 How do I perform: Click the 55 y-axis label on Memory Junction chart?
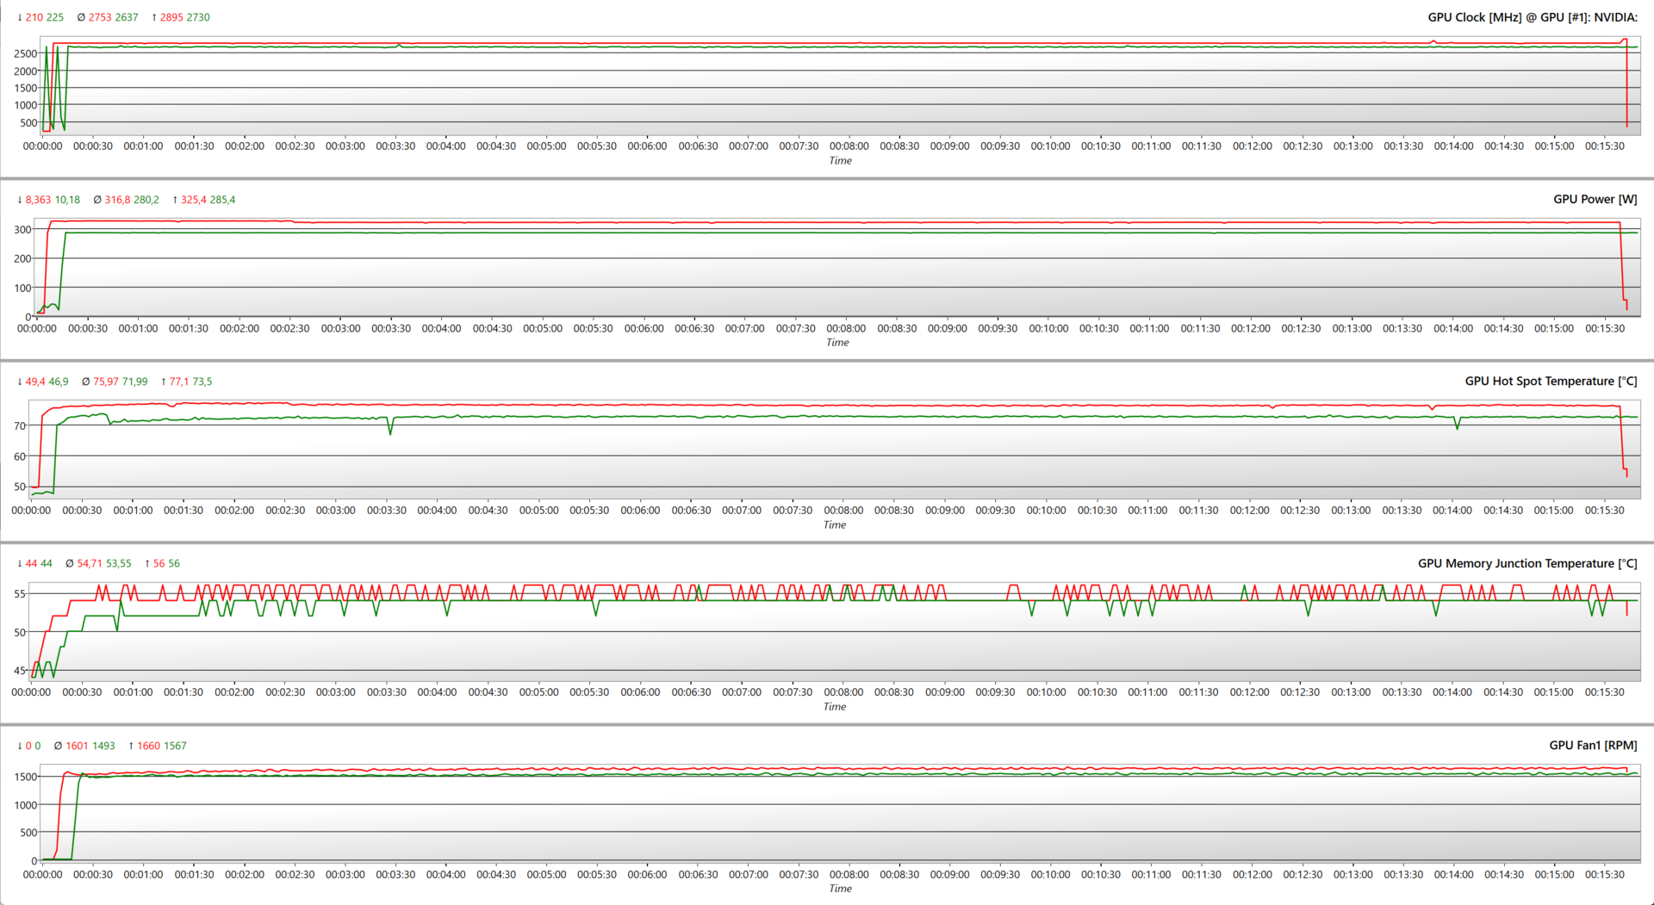click(x=20, y=594)
